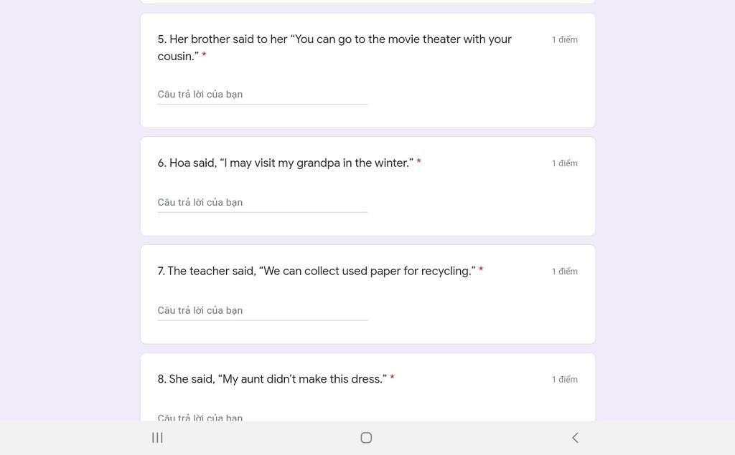
Task: Focus the answer box under Hoa's sentence
Action: (262, 203)
